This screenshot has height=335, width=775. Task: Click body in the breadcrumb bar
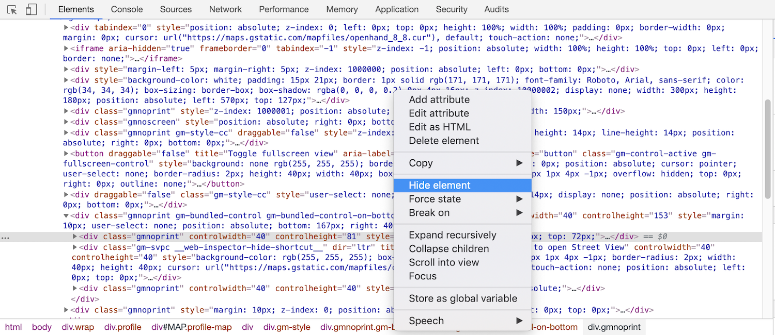tap(42, 327)
